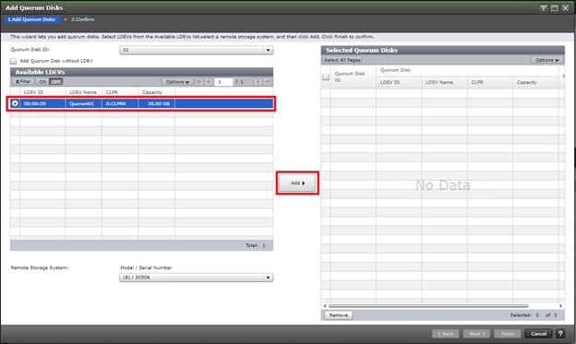The image size is (576, 344).
Task: Turn filter ON in Available LDEVs
Action: click(42, 81)
